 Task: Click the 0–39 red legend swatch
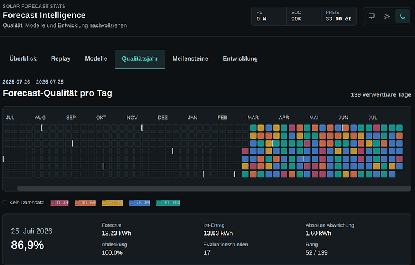pyautogui.click(x=53, y=203)
